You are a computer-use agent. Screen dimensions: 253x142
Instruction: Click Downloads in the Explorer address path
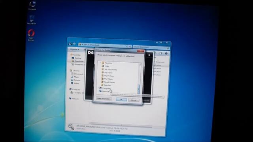point(94,45)
